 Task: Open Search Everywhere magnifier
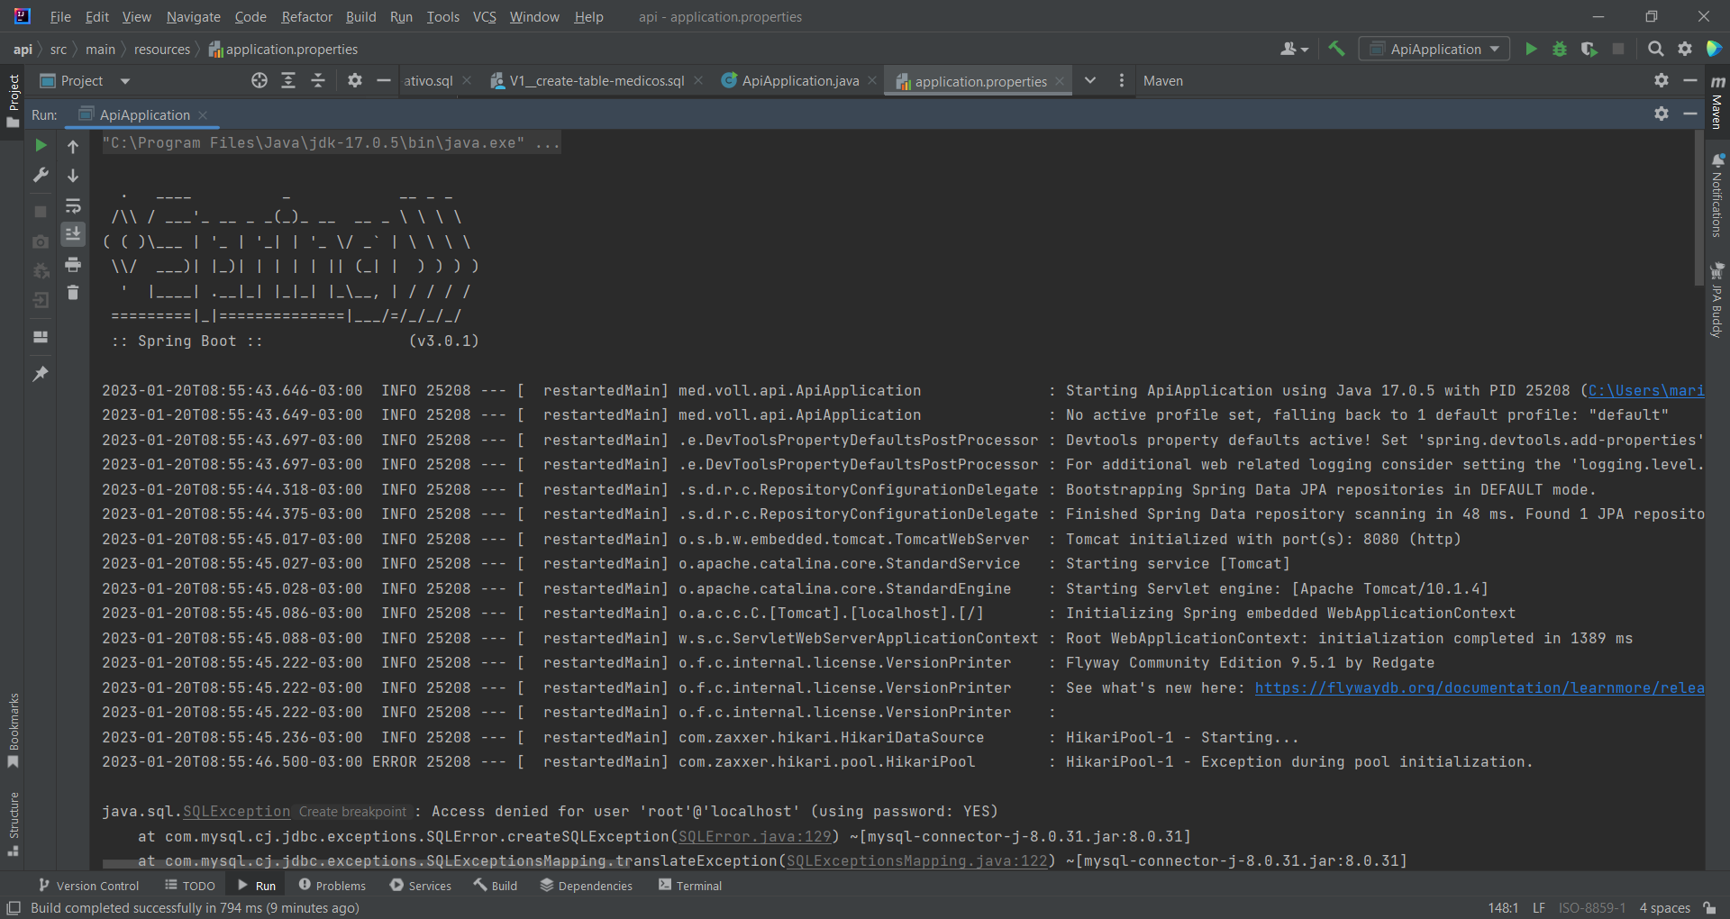[x=1655, y=49]
